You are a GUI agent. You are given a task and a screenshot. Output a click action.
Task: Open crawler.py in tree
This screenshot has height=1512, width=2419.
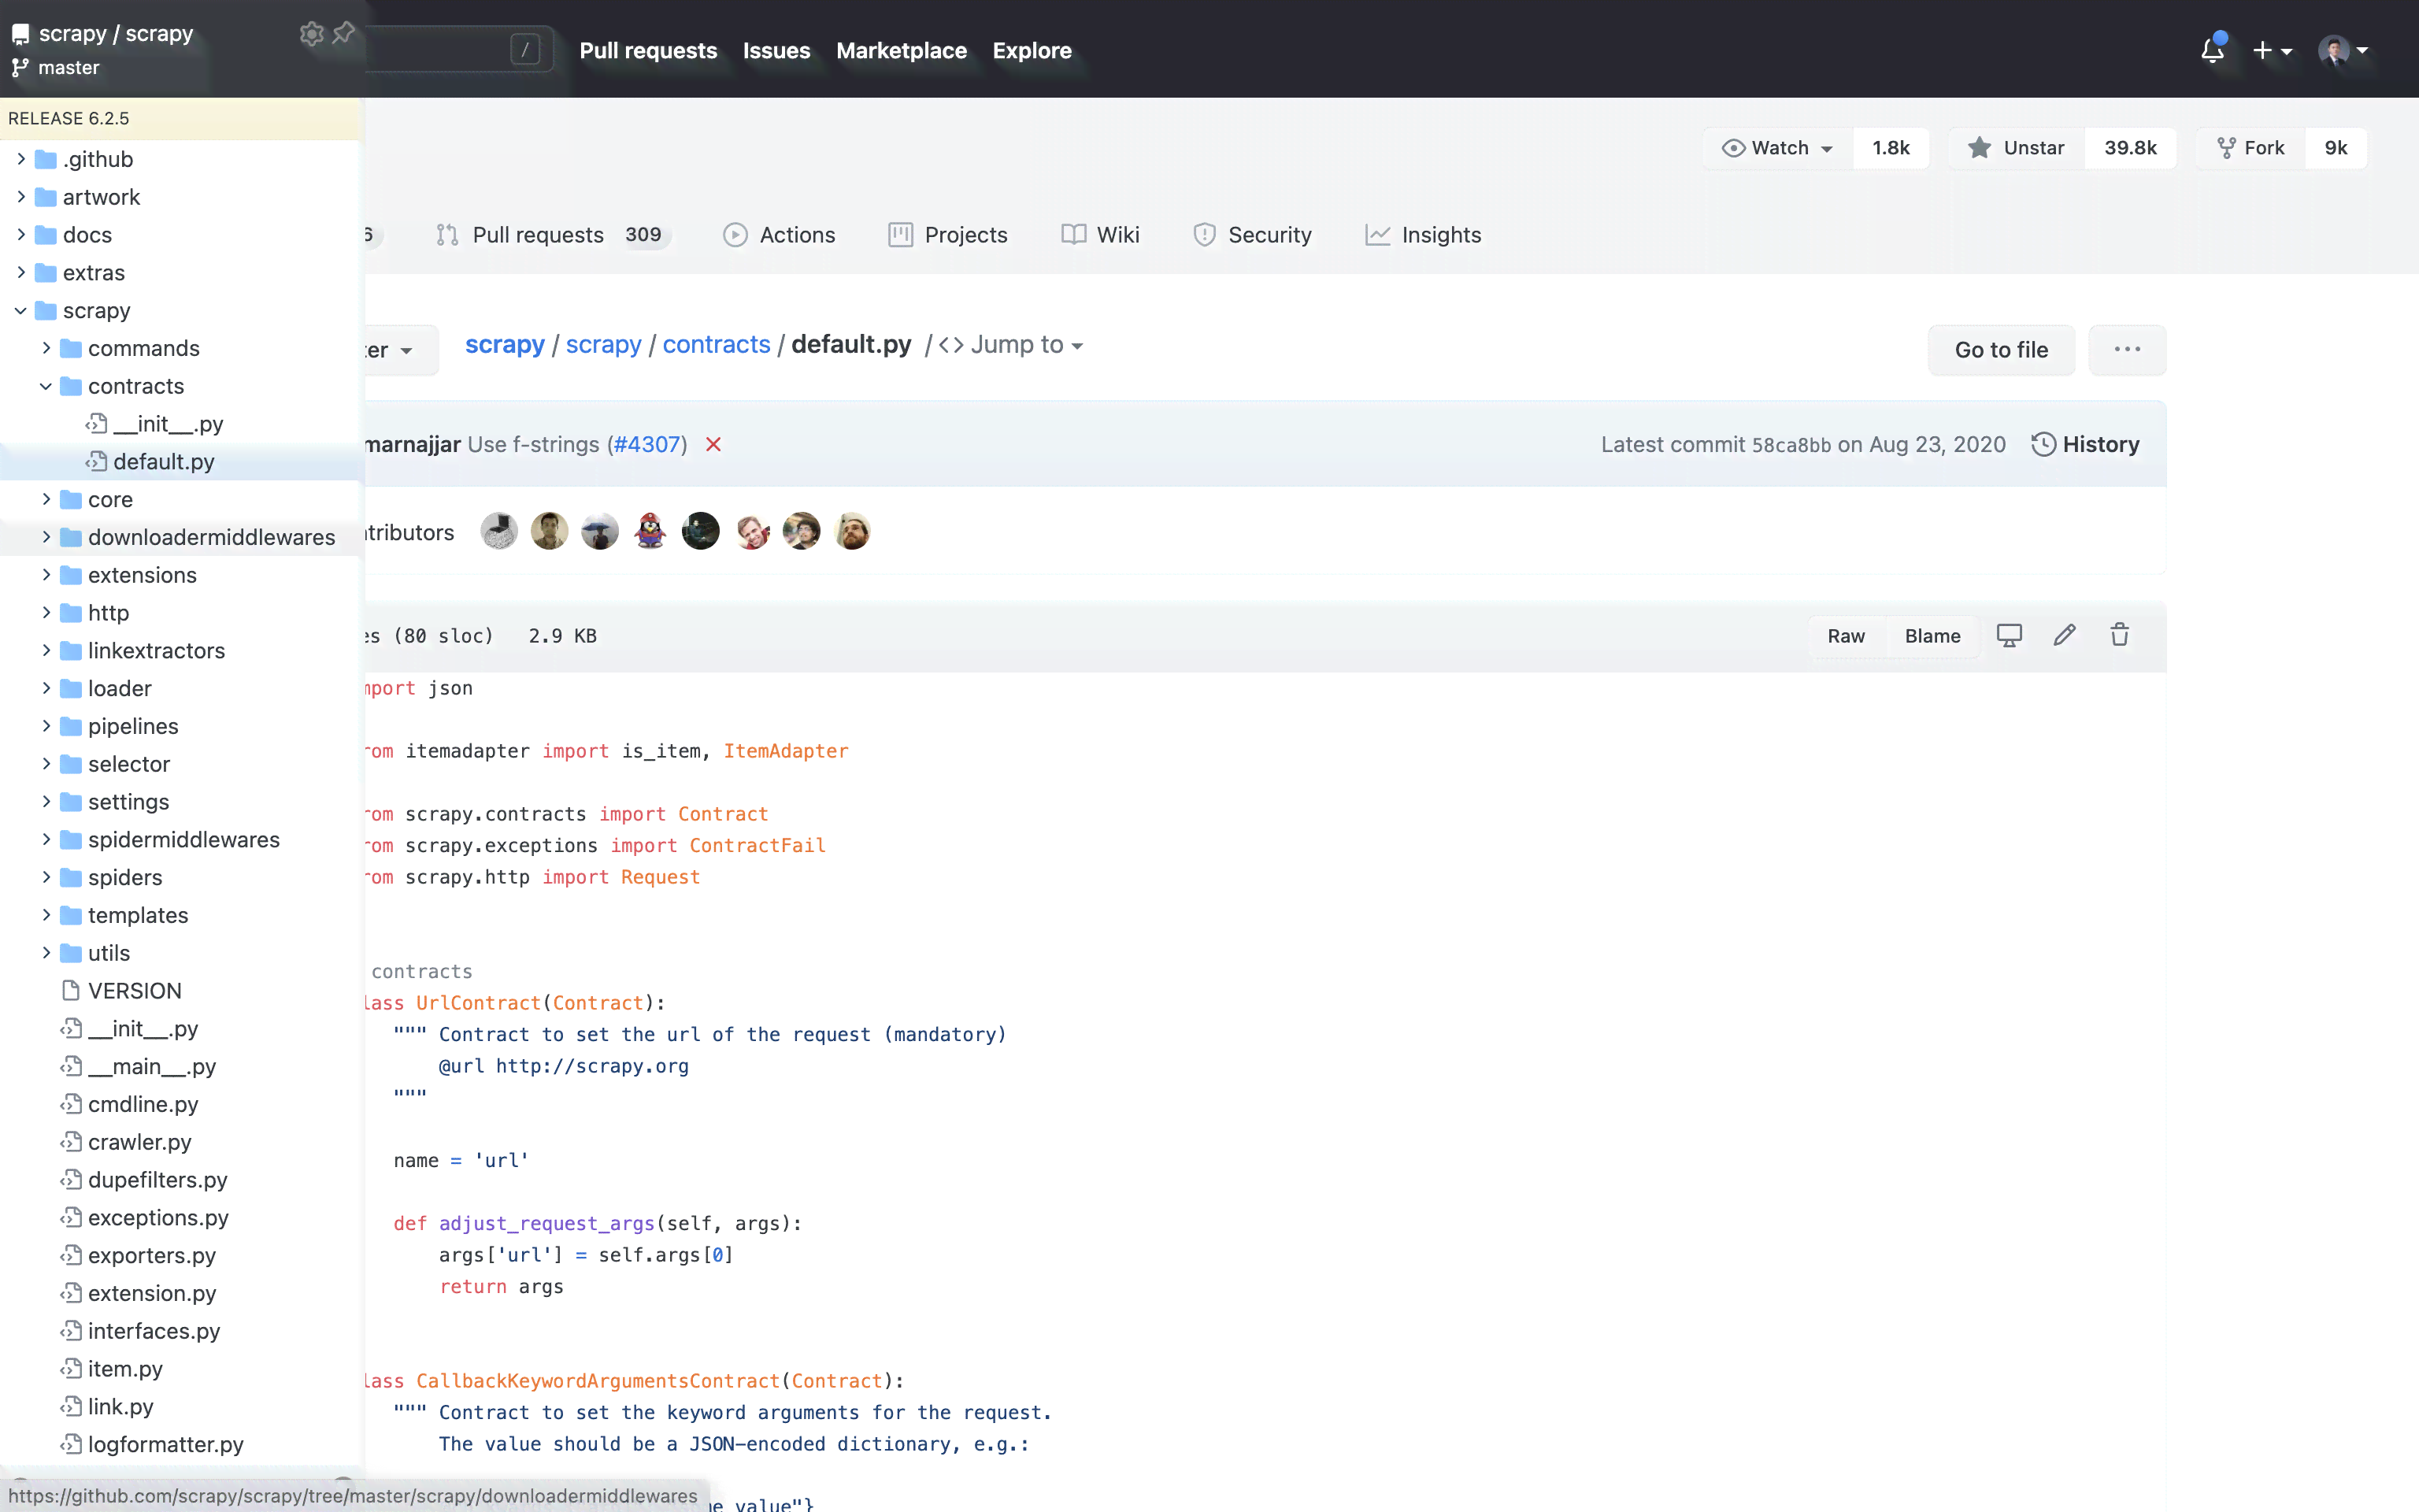[139, 1142]
